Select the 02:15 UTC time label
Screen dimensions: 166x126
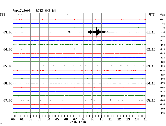point(151,49)
